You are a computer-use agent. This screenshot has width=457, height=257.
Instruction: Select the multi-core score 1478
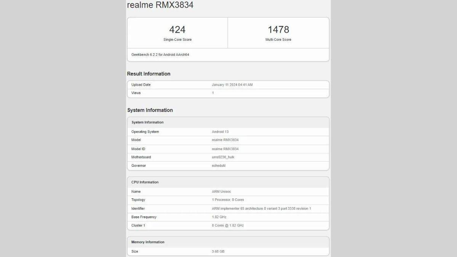tap(278, 29)
